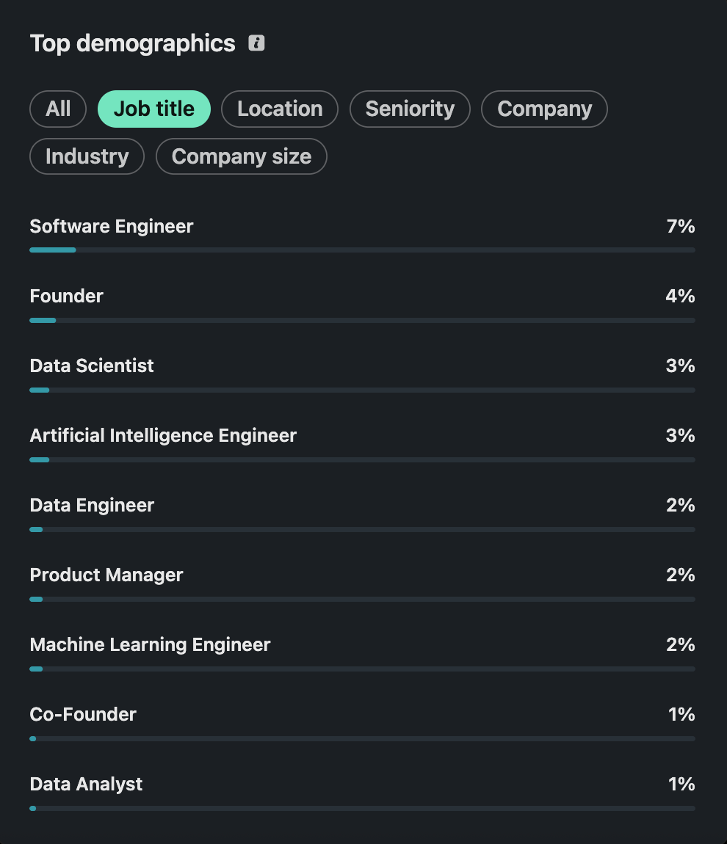Choose the Company filter chip
This screenshot has height=844, width=727.
(544, 109)
